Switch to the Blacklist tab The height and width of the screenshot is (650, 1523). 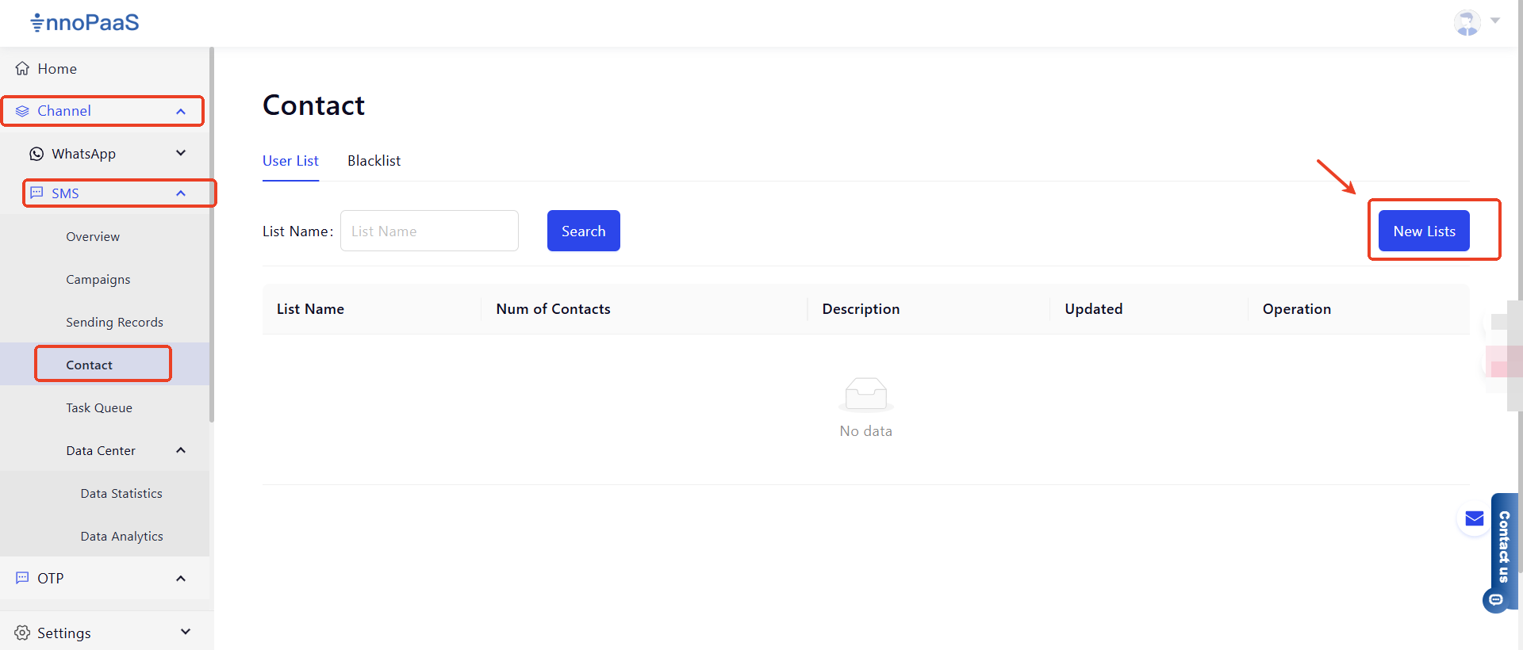point(374,161)
